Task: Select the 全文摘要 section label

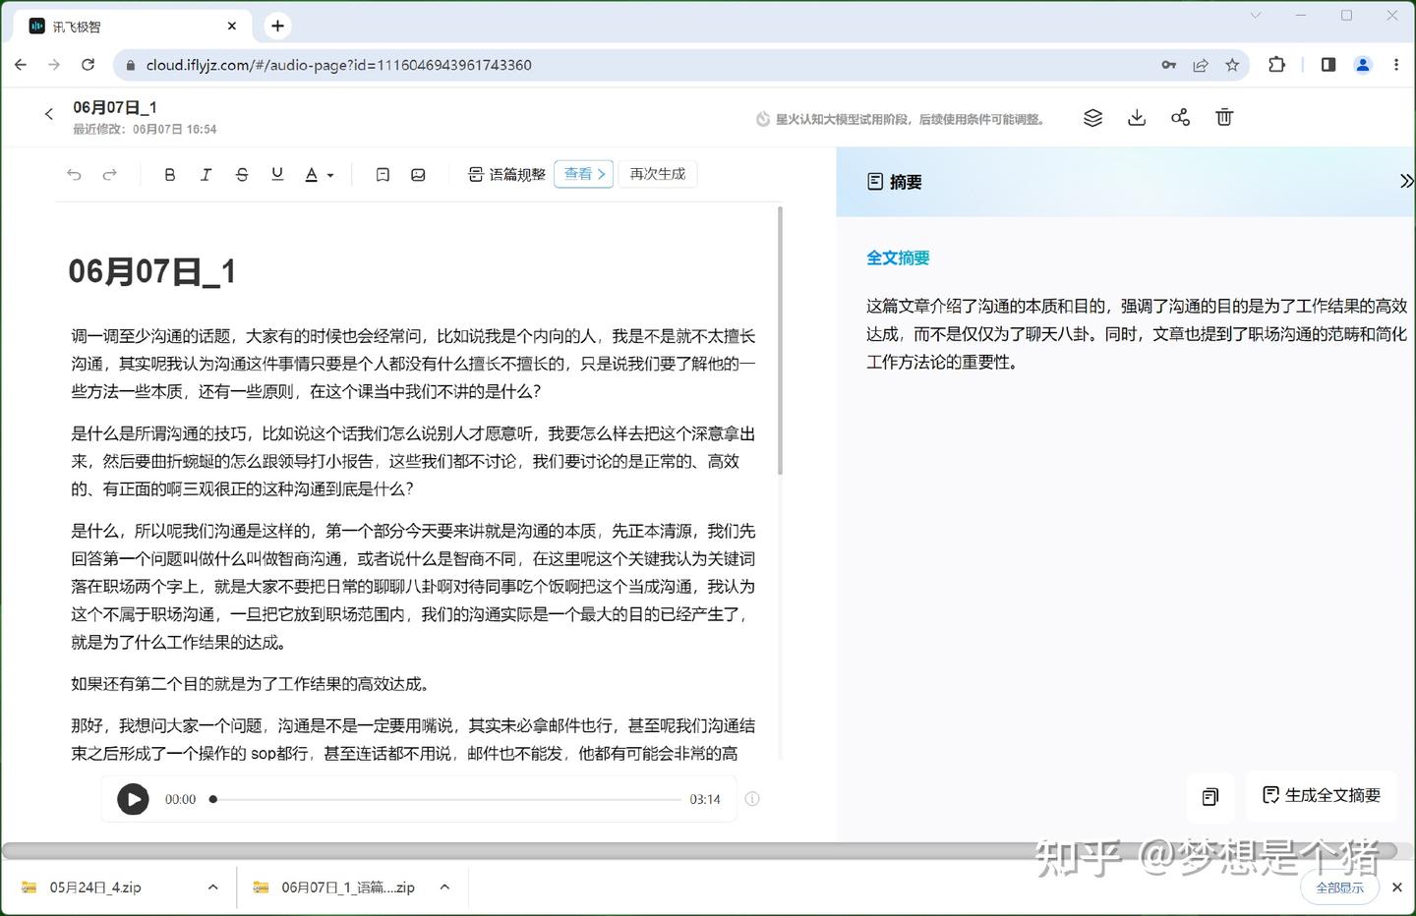Action: [897, 258]
